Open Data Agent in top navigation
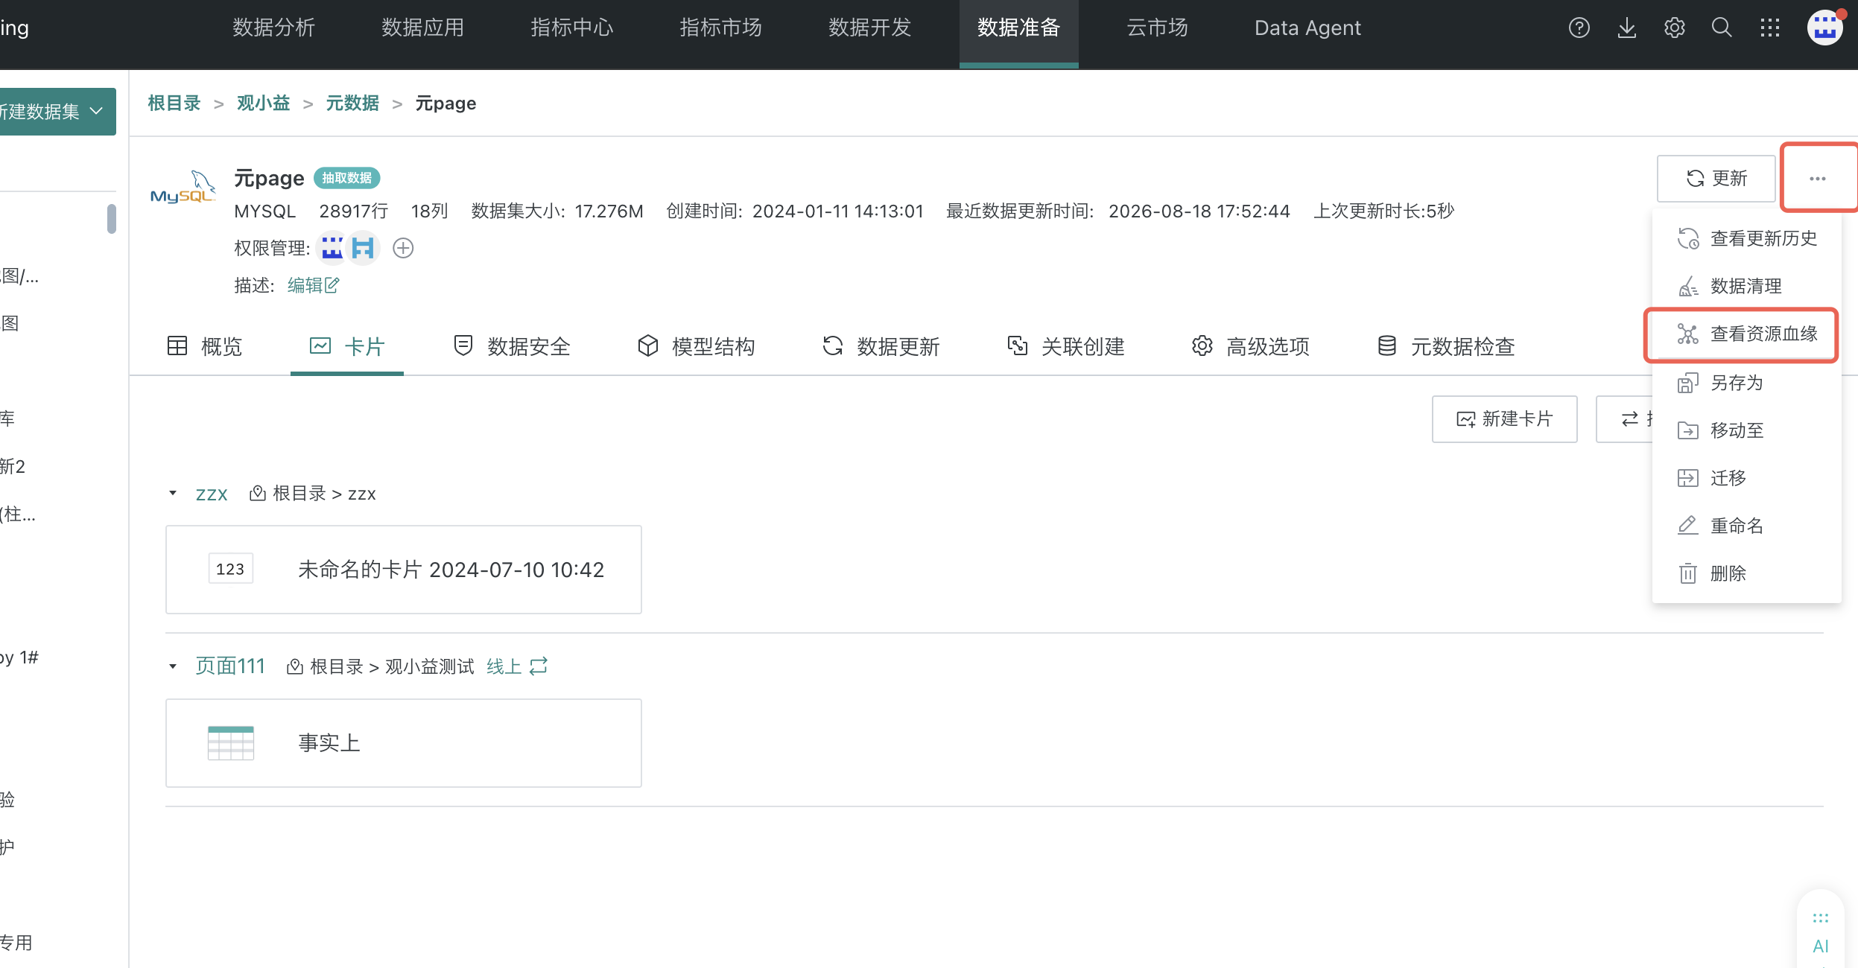 (1307, 28)
